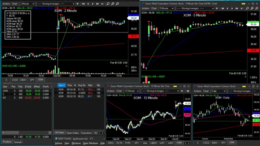Sort orders by the Time column header
This screenshot has height=146, width=260.
click(x=71, y=85)
